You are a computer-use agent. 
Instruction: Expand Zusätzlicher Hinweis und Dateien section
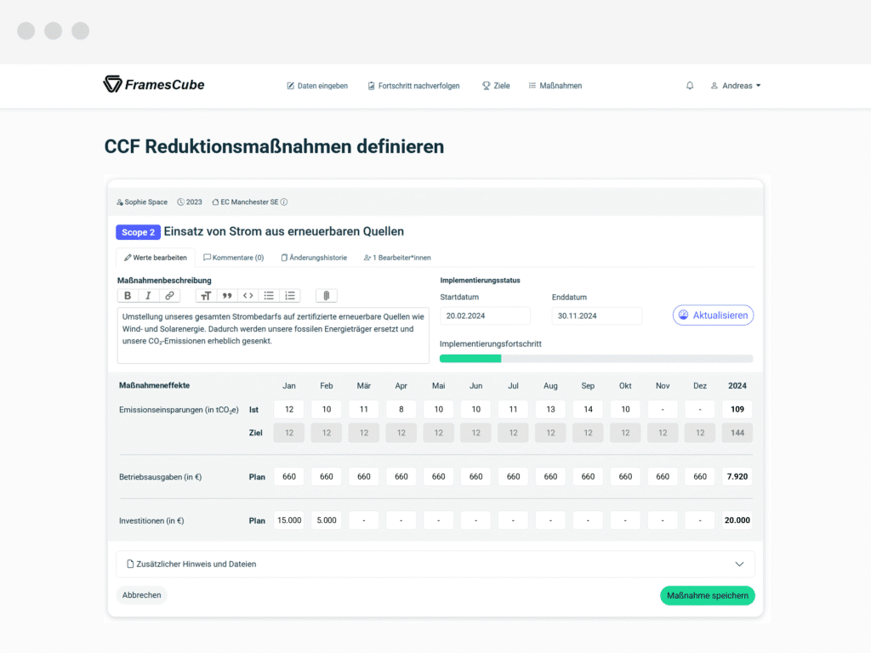coord(435,565)
